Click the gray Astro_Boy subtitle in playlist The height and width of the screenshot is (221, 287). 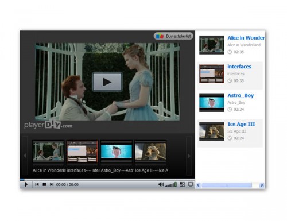point(236,103)
